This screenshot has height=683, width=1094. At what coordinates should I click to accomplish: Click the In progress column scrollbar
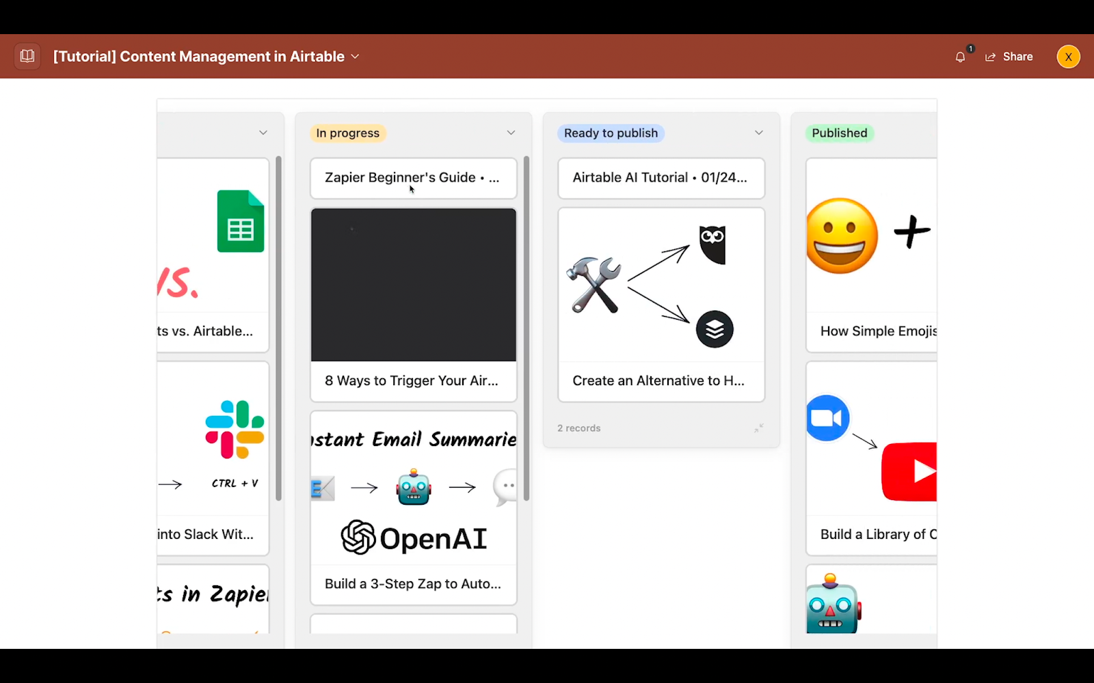click(x=526, y=329)
